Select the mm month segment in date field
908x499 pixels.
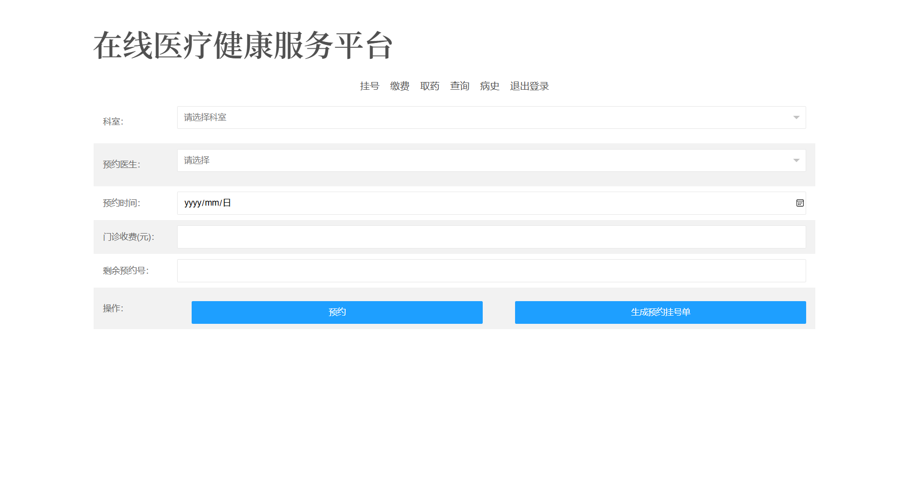point(212,203)
